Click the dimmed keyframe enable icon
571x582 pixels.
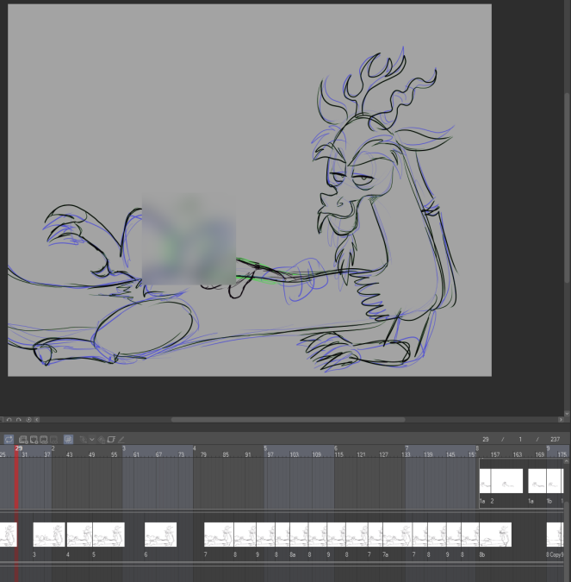coord(83,440)
